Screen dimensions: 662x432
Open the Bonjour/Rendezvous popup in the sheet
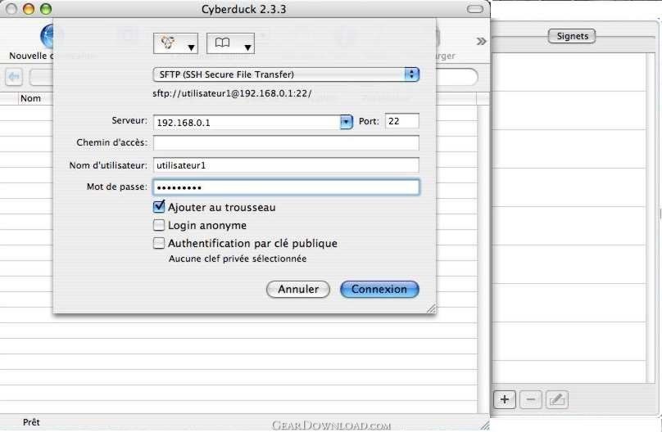[175, 43]
